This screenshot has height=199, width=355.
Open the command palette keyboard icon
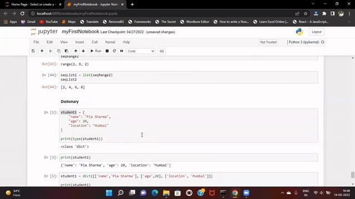click(161, 51)
